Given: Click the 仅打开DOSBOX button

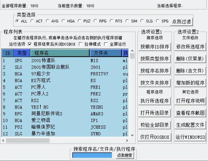Looking at the screenshot, I should click(155, 137).
